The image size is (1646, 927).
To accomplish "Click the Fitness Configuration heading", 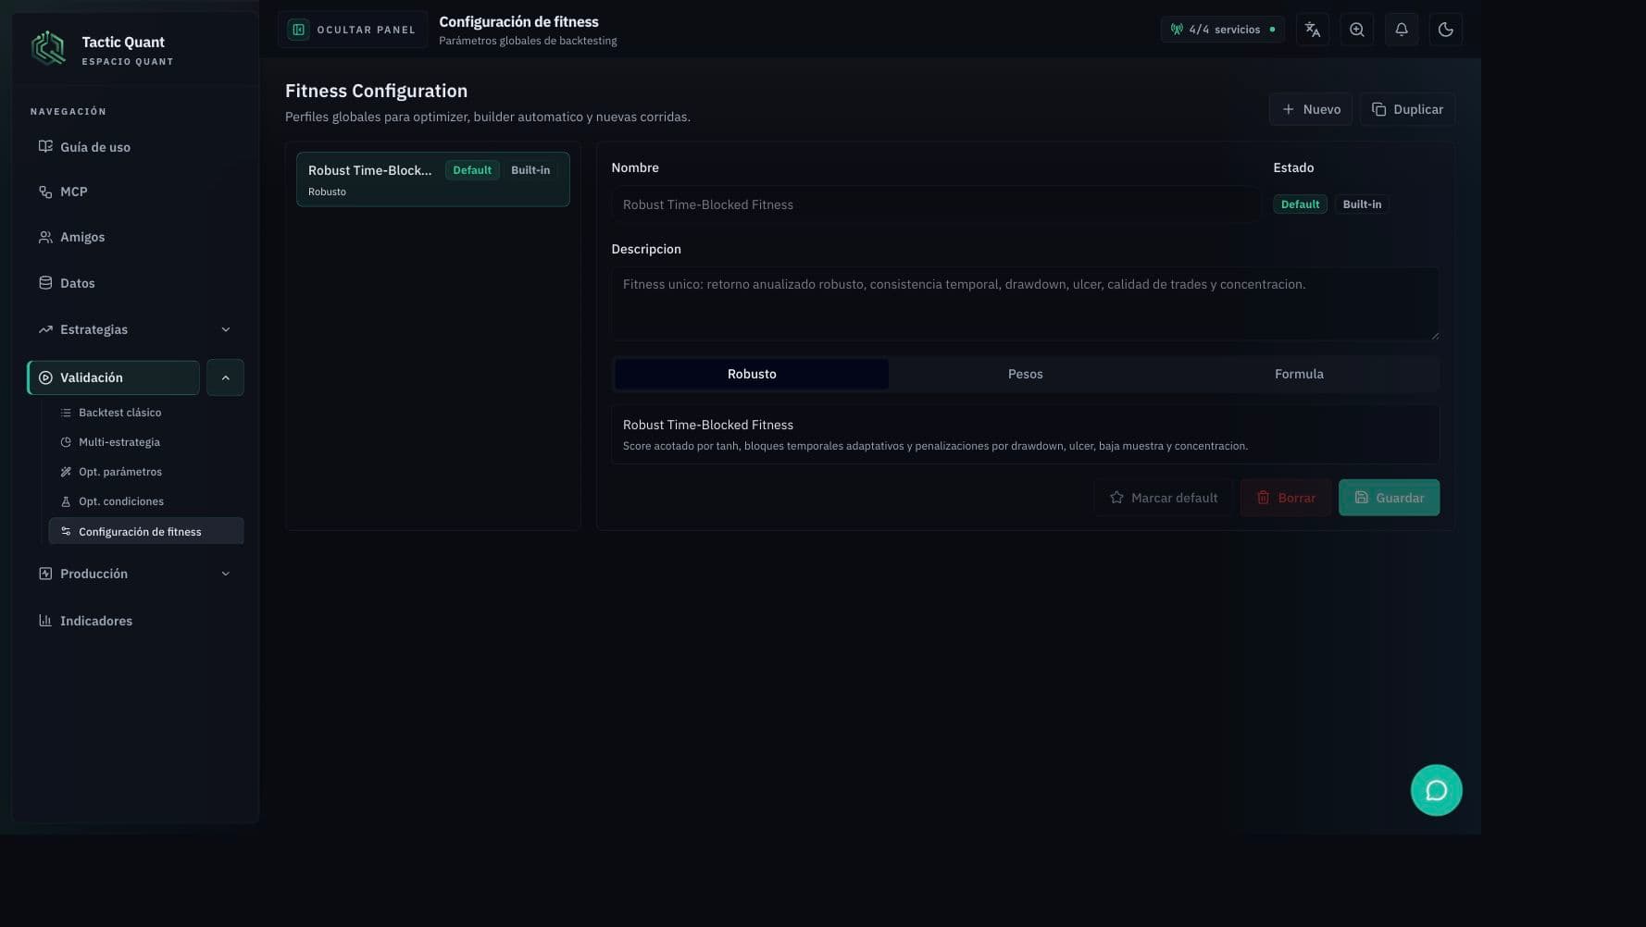I will [376, 91].
